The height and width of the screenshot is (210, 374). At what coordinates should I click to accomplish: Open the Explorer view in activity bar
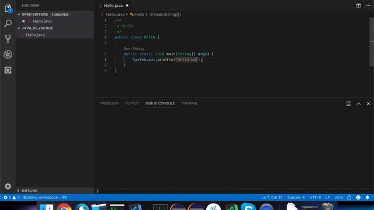[8, 9]
